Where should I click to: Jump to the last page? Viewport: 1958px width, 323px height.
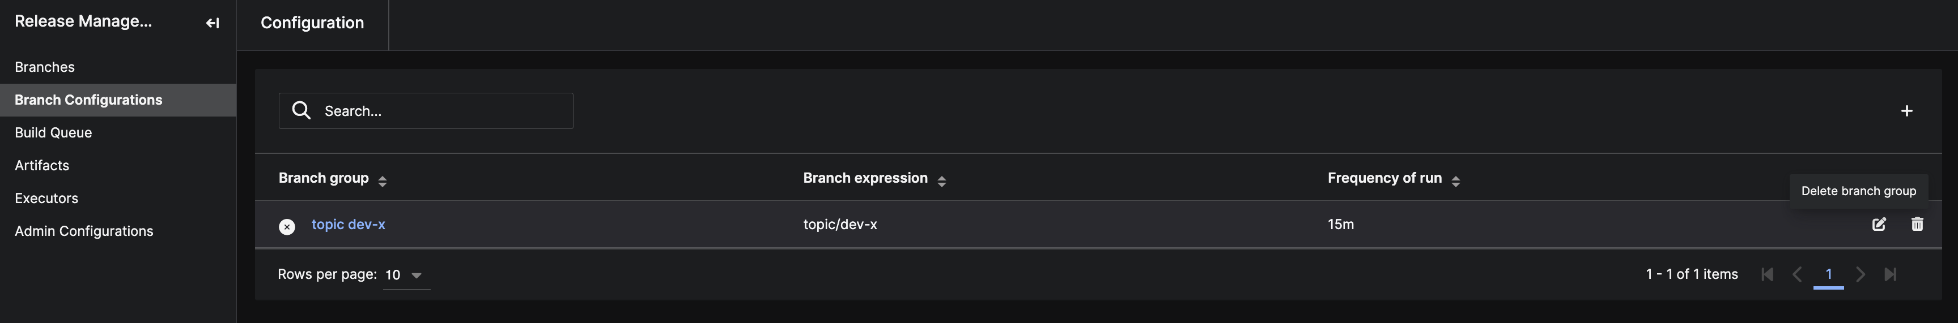(x=1891, y=274)
